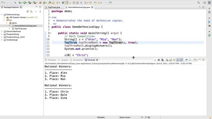
Task: Click the New Java Package icon
Action: 40,3
